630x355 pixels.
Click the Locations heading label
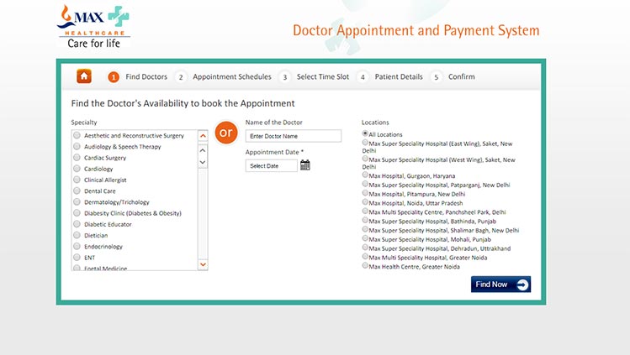click(375, 123)
